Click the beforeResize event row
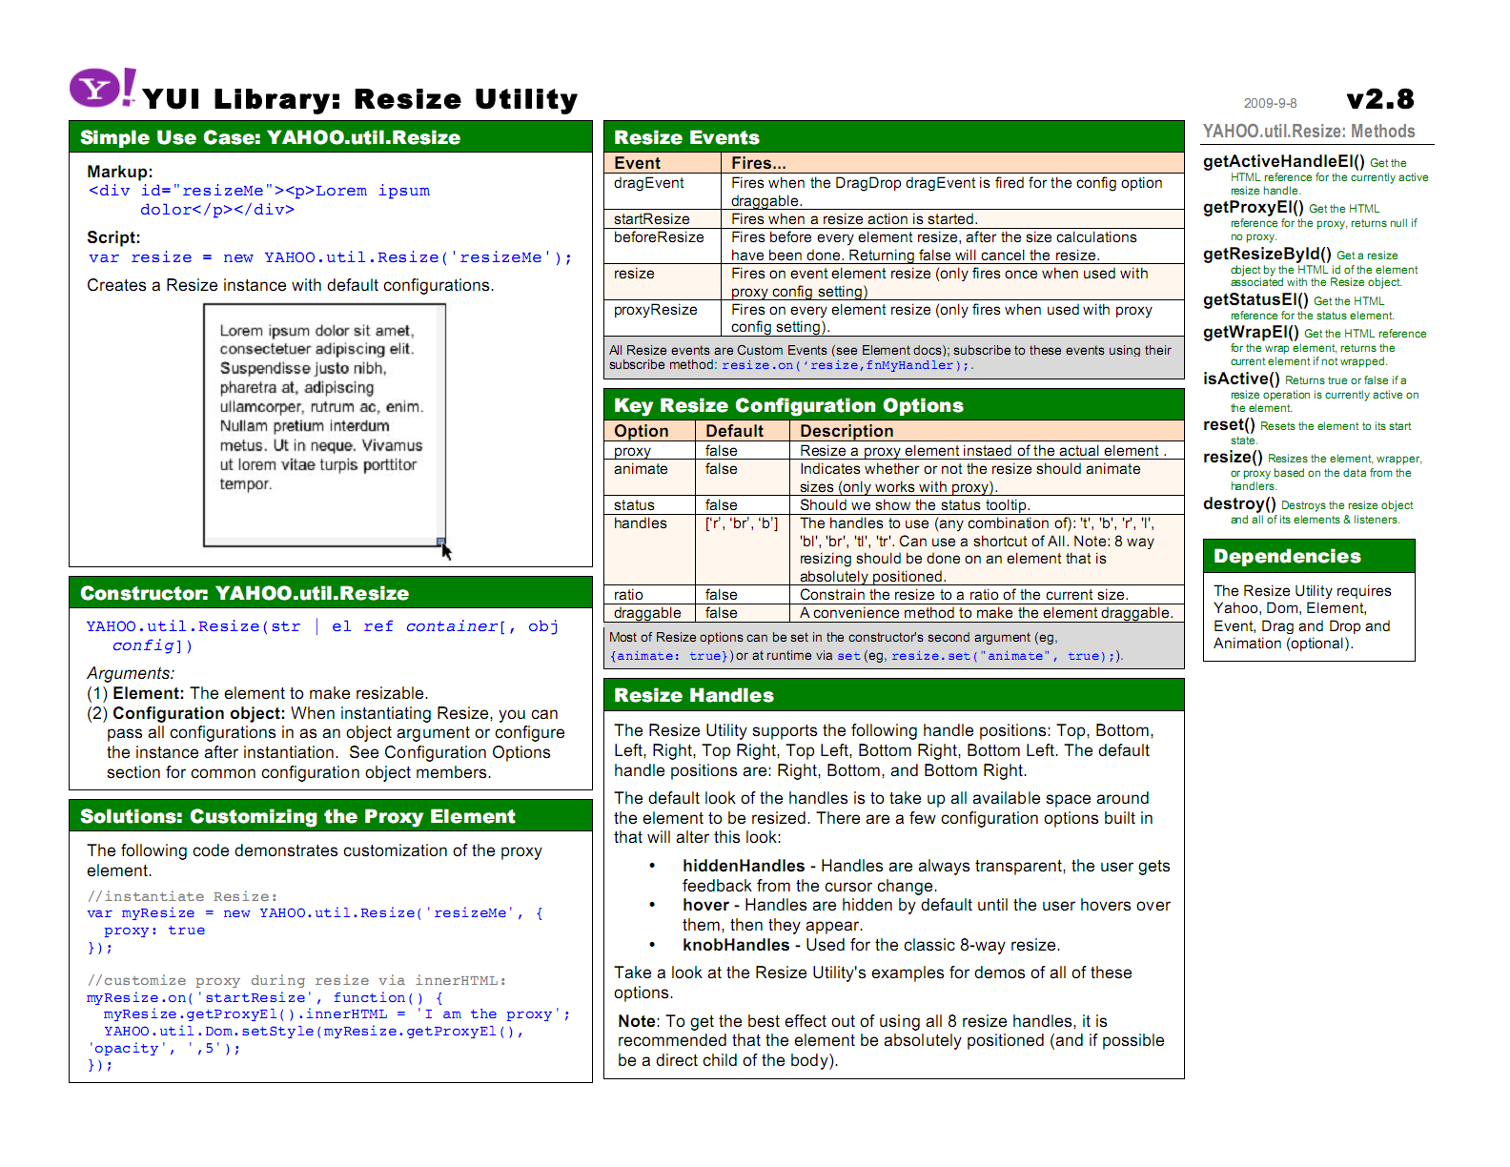The width and height of the screenshot is (1510, 1167). point(659,237)
